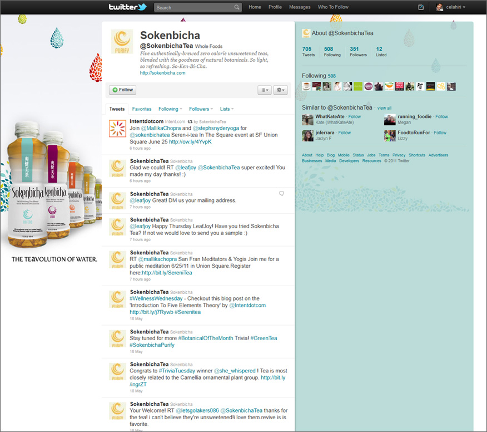Follow the Sokenbicha account

pyautogui.click(x=123, y=90)
